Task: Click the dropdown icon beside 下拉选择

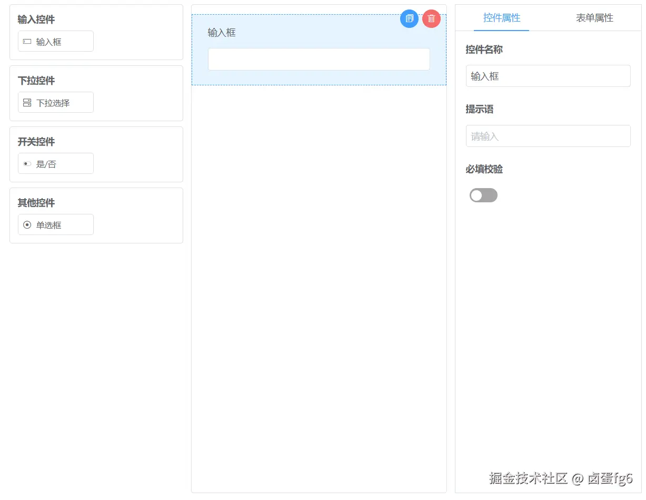Action: [27, 102]
